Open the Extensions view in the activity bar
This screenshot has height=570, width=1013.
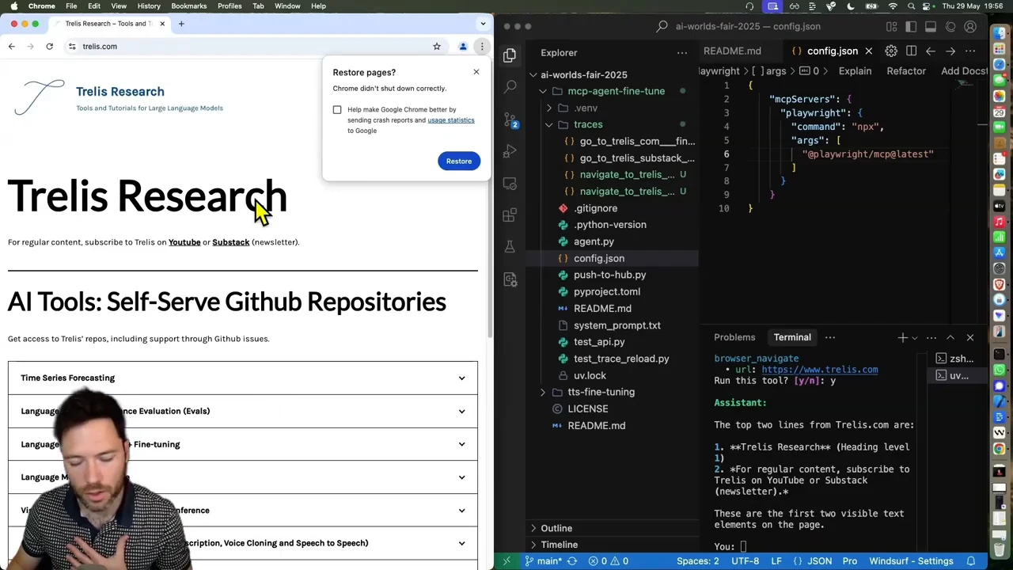tap(510, 215)
